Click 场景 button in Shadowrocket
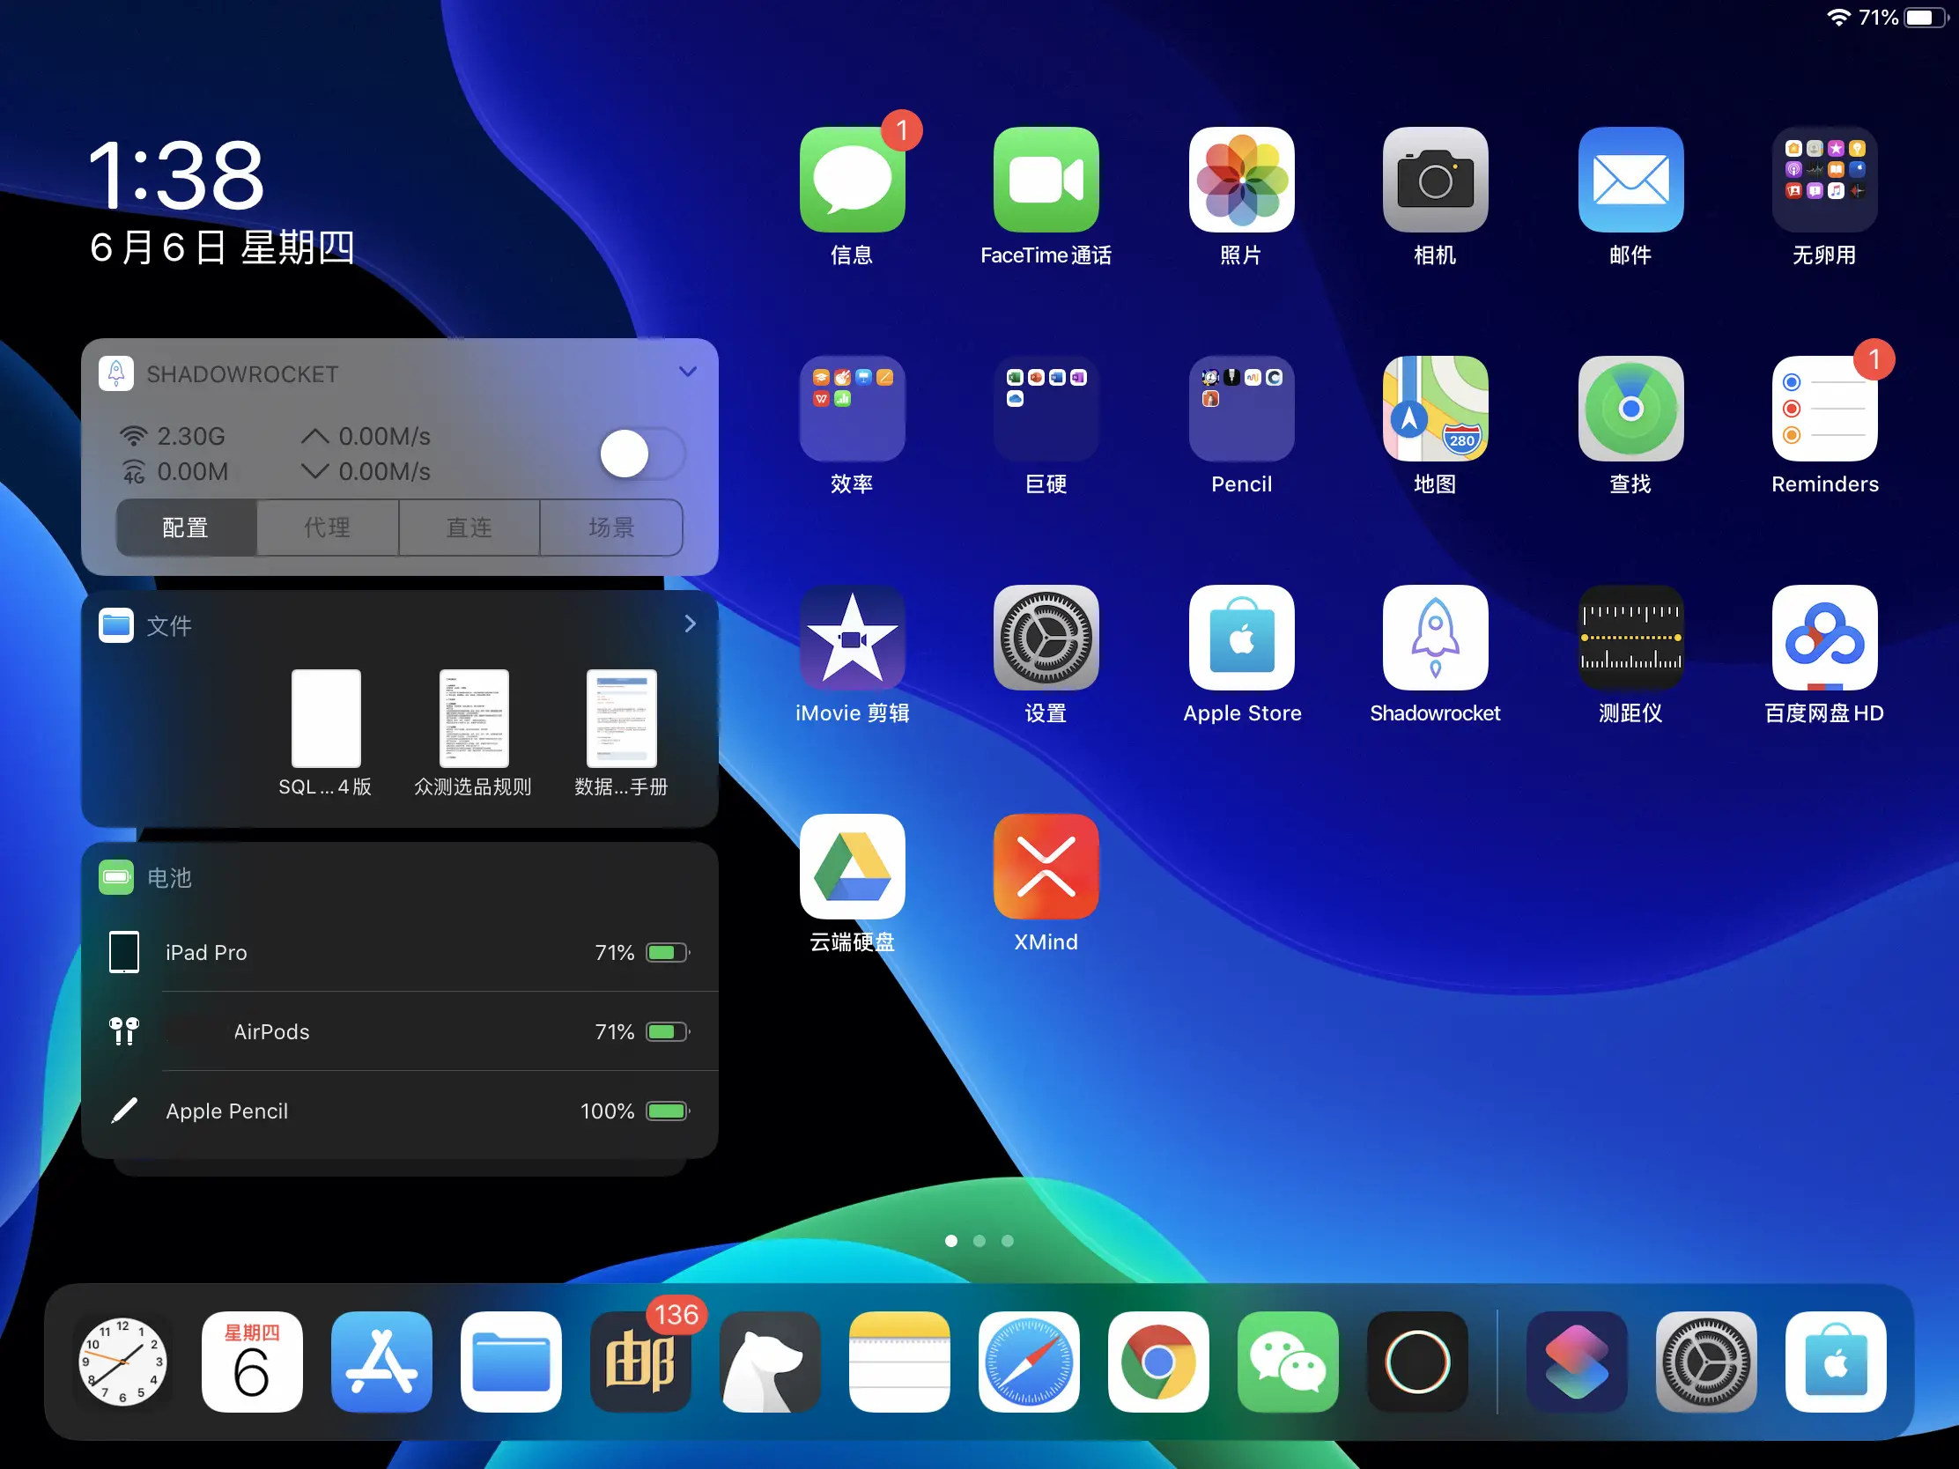This screenshot has height=1469, width=1959. [x=610, y=529]
